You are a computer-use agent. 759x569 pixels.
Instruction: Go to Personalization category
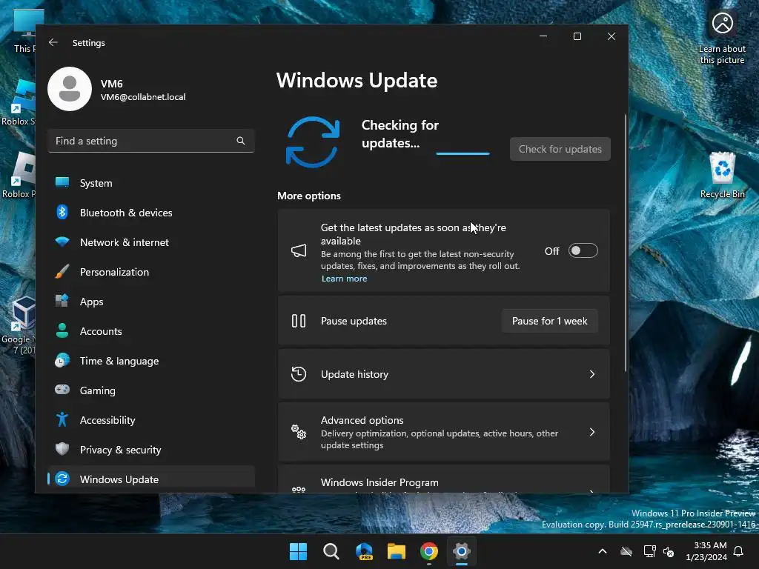click(x=151, y=272)
